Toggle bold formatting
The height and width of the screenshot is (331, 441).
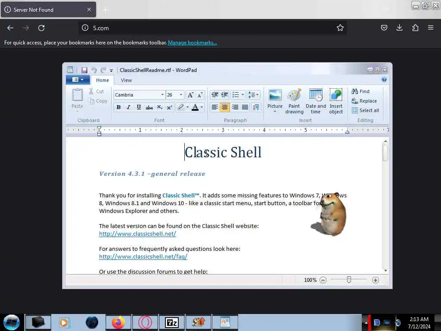[x=119, y=107]
